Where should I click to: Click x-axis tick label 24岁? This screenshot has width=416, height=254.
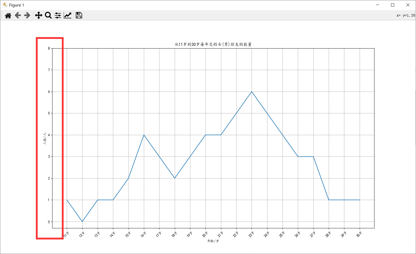[266, 234]
